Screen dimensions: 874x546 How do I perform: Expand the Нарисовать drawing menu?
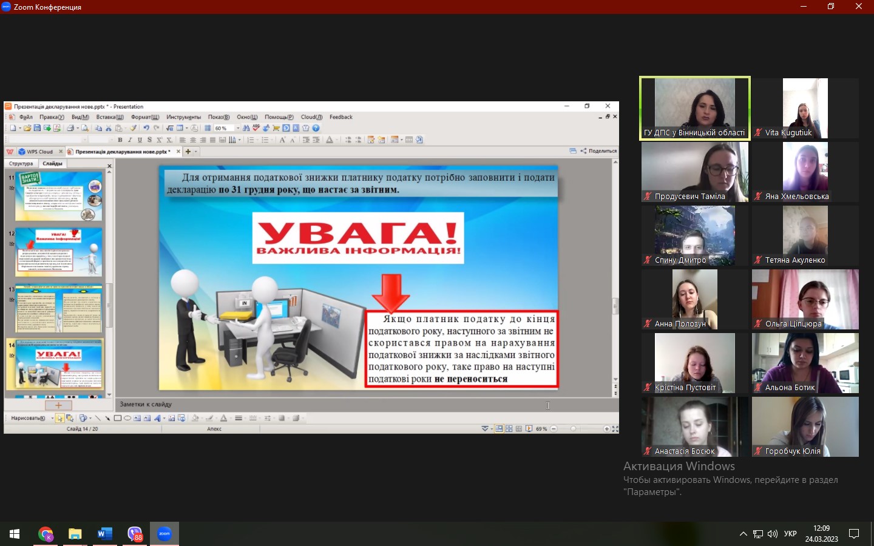tap(29, 418)
